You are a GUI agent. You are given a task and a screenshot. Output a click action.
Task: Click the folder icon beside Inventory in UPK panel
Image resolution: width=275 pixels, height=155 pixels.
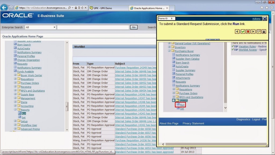click(x=173, y=47)
